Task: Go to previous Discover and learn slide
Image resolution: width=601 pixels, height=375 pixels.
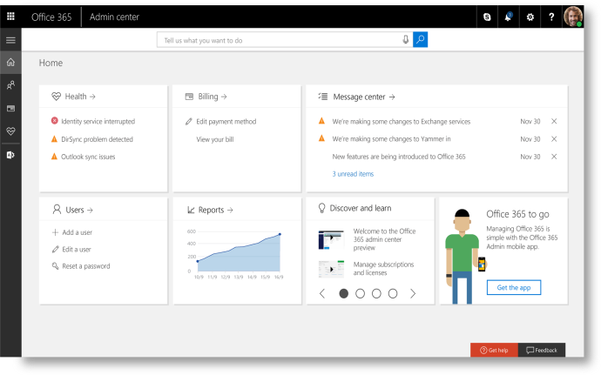Action: coord(322,294)
